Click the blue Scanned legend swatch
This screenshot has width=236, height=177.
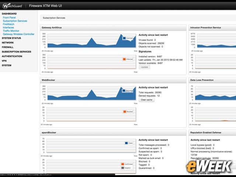pyautogui.click(x=124, y=38)
